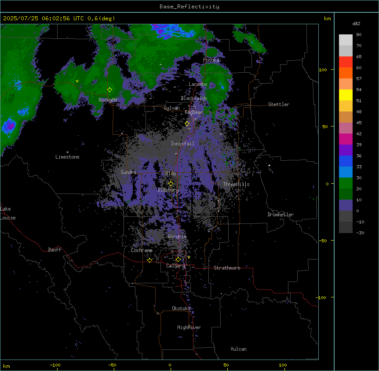The width and height of the screenshot is (379, 371).
Task: Click the 50 tick on the horizontal axis
Action: 226,365
